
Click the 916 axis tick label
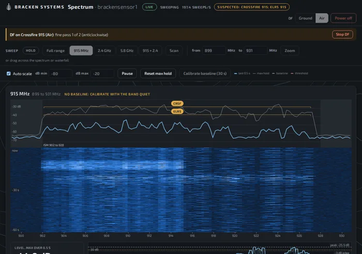point(192,235)
